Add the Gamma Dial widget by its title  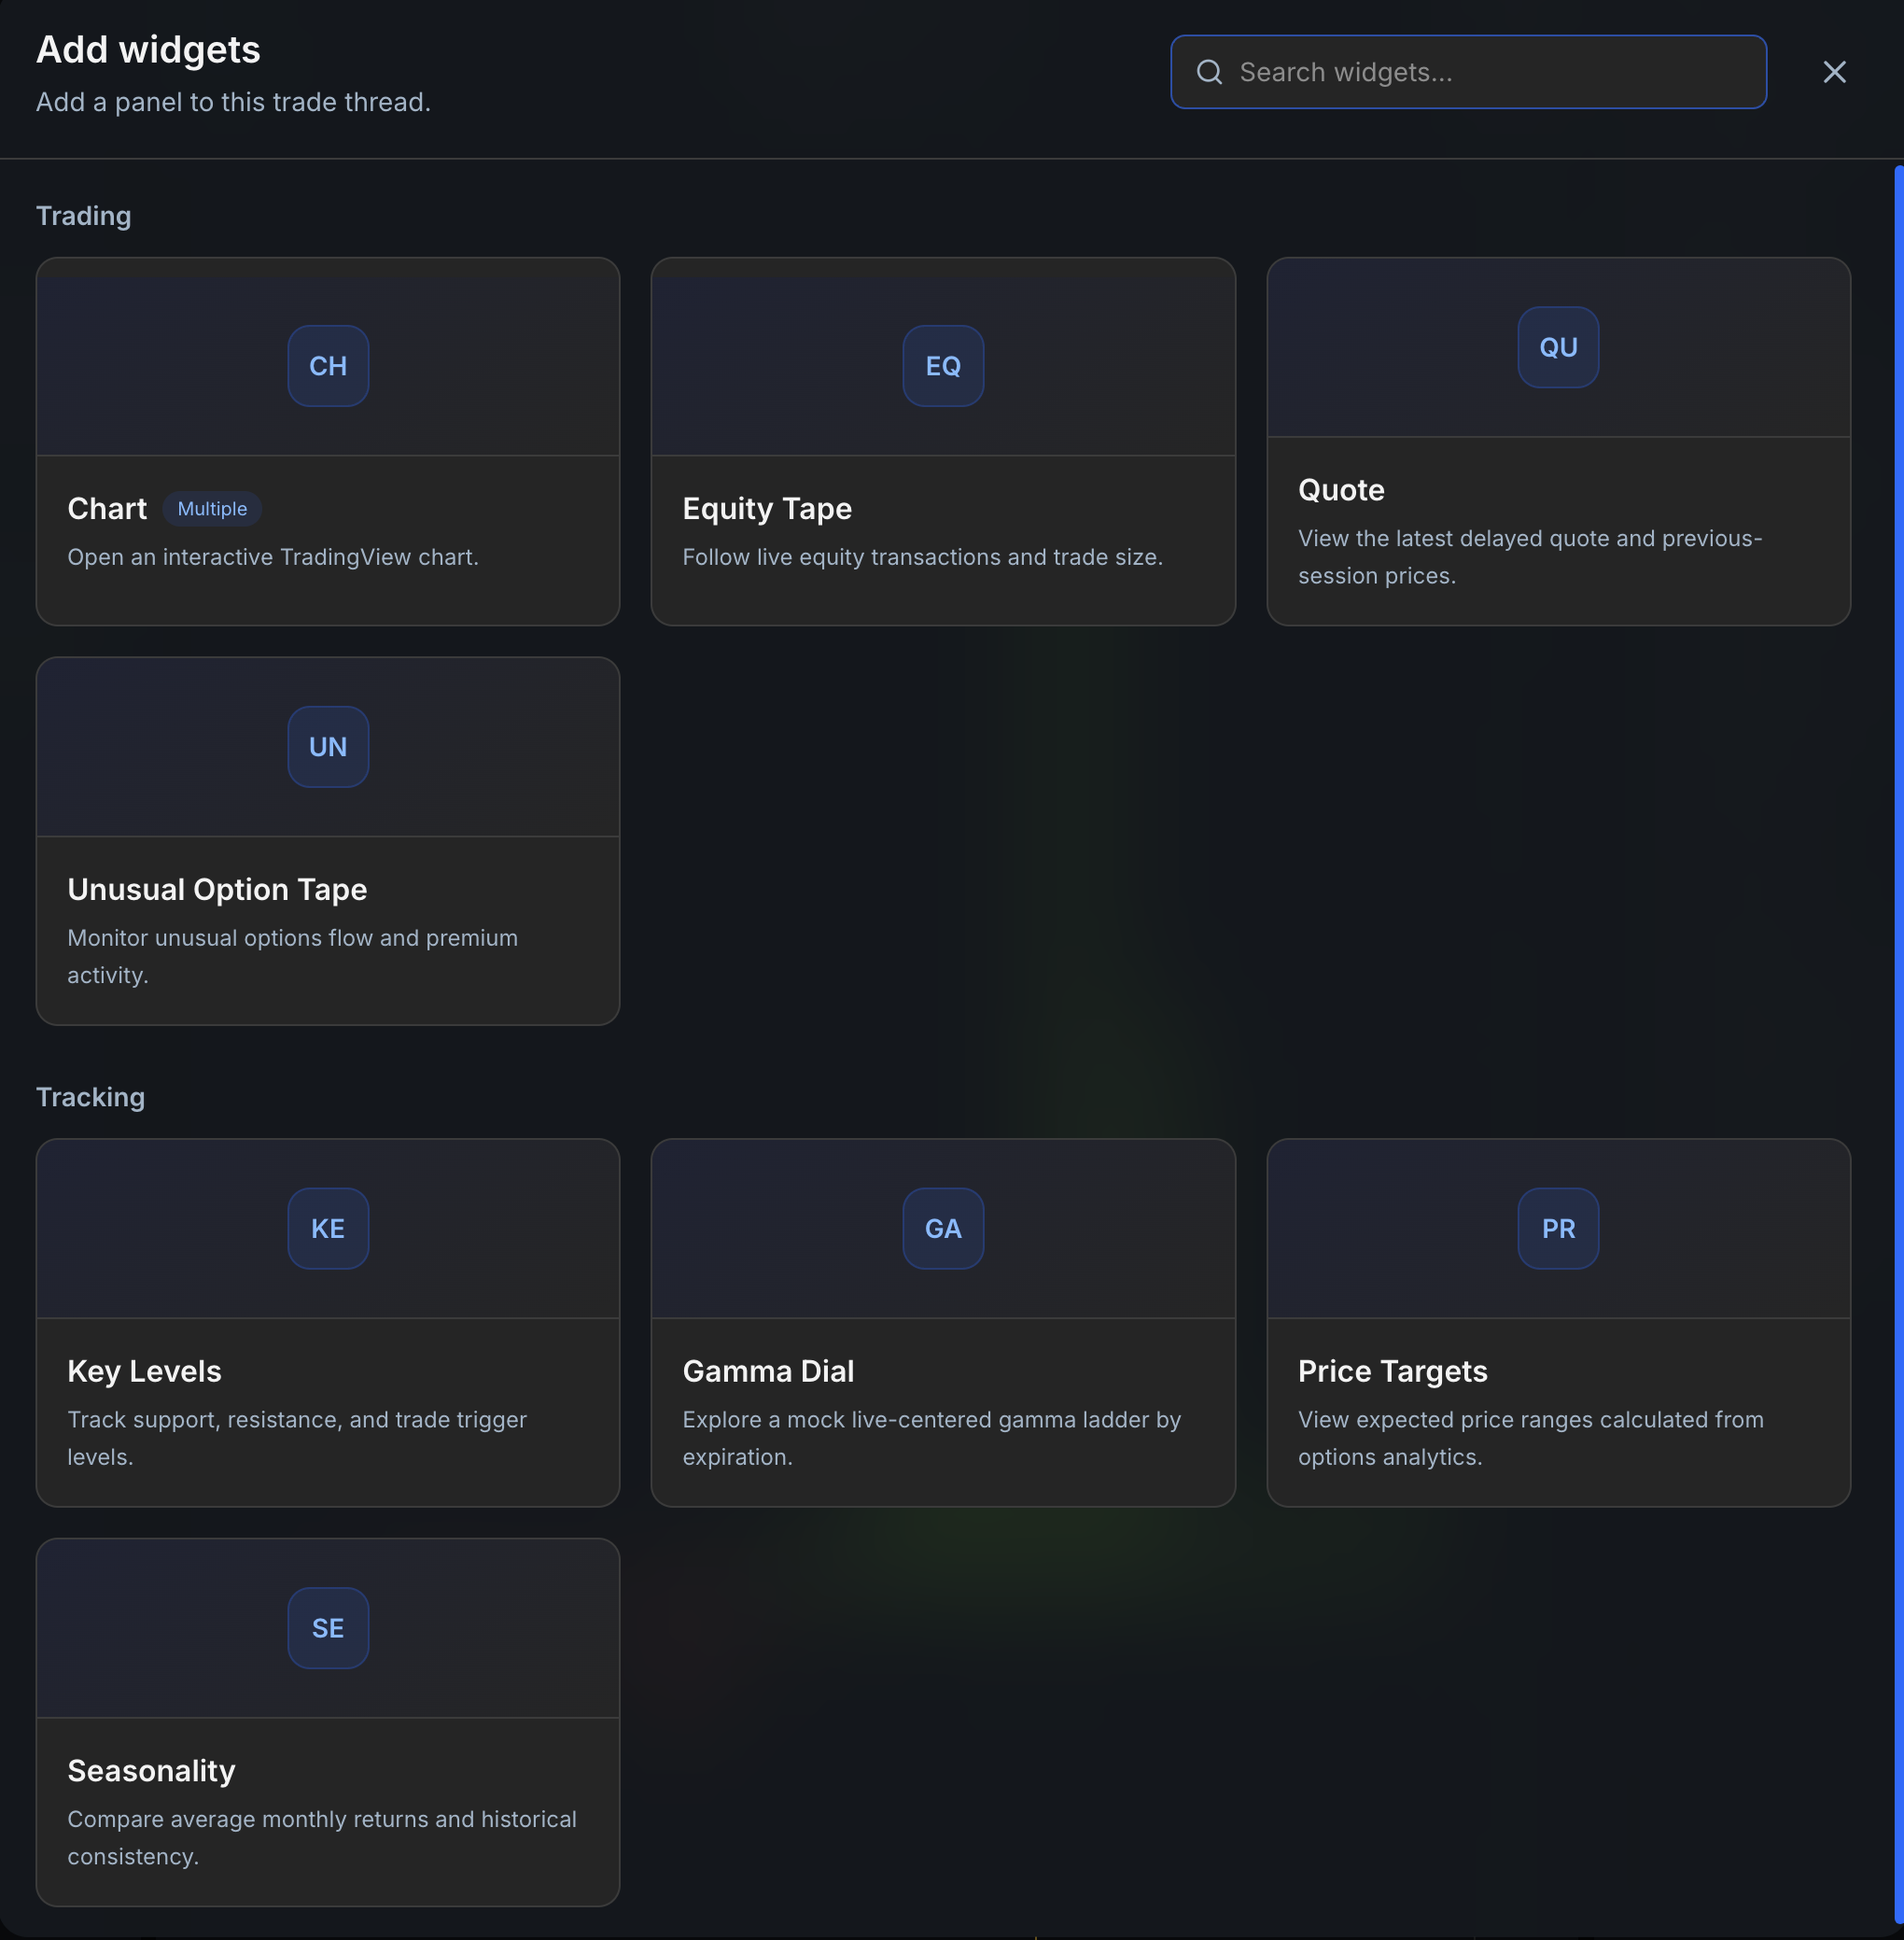point(768,1371)
